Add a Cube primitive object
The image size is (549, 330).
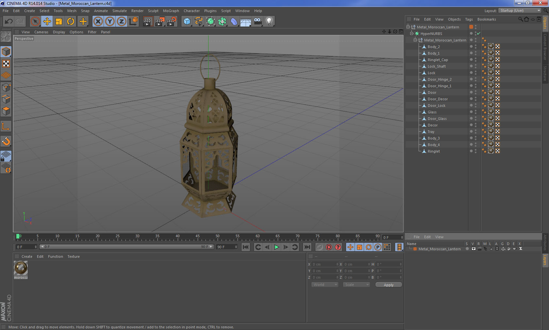click(187, 22)
